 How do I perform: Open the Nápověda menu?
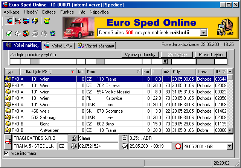(99, 12)
